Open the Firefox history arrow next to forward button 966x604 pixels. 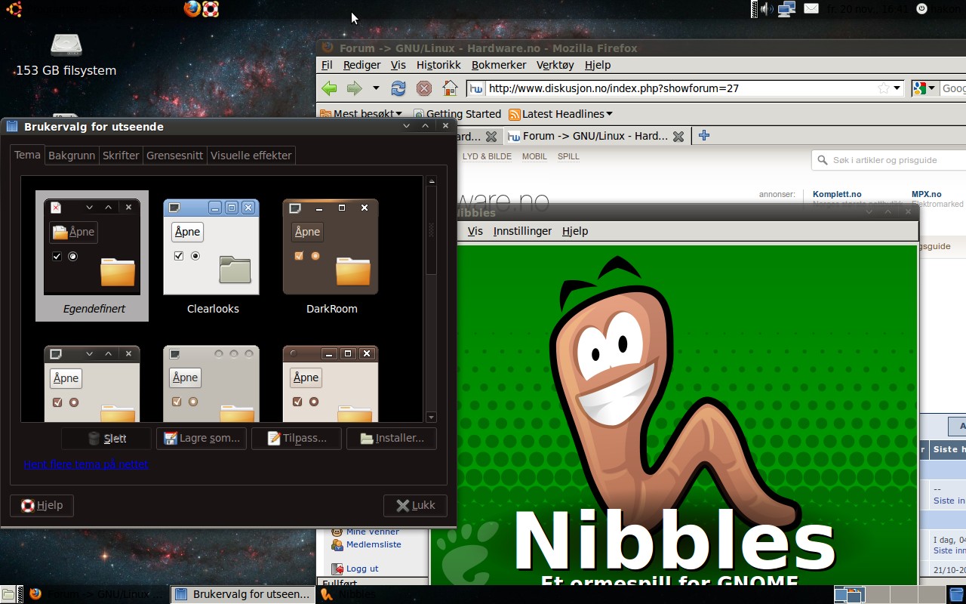pyautogui.click(x=376, y=88)
